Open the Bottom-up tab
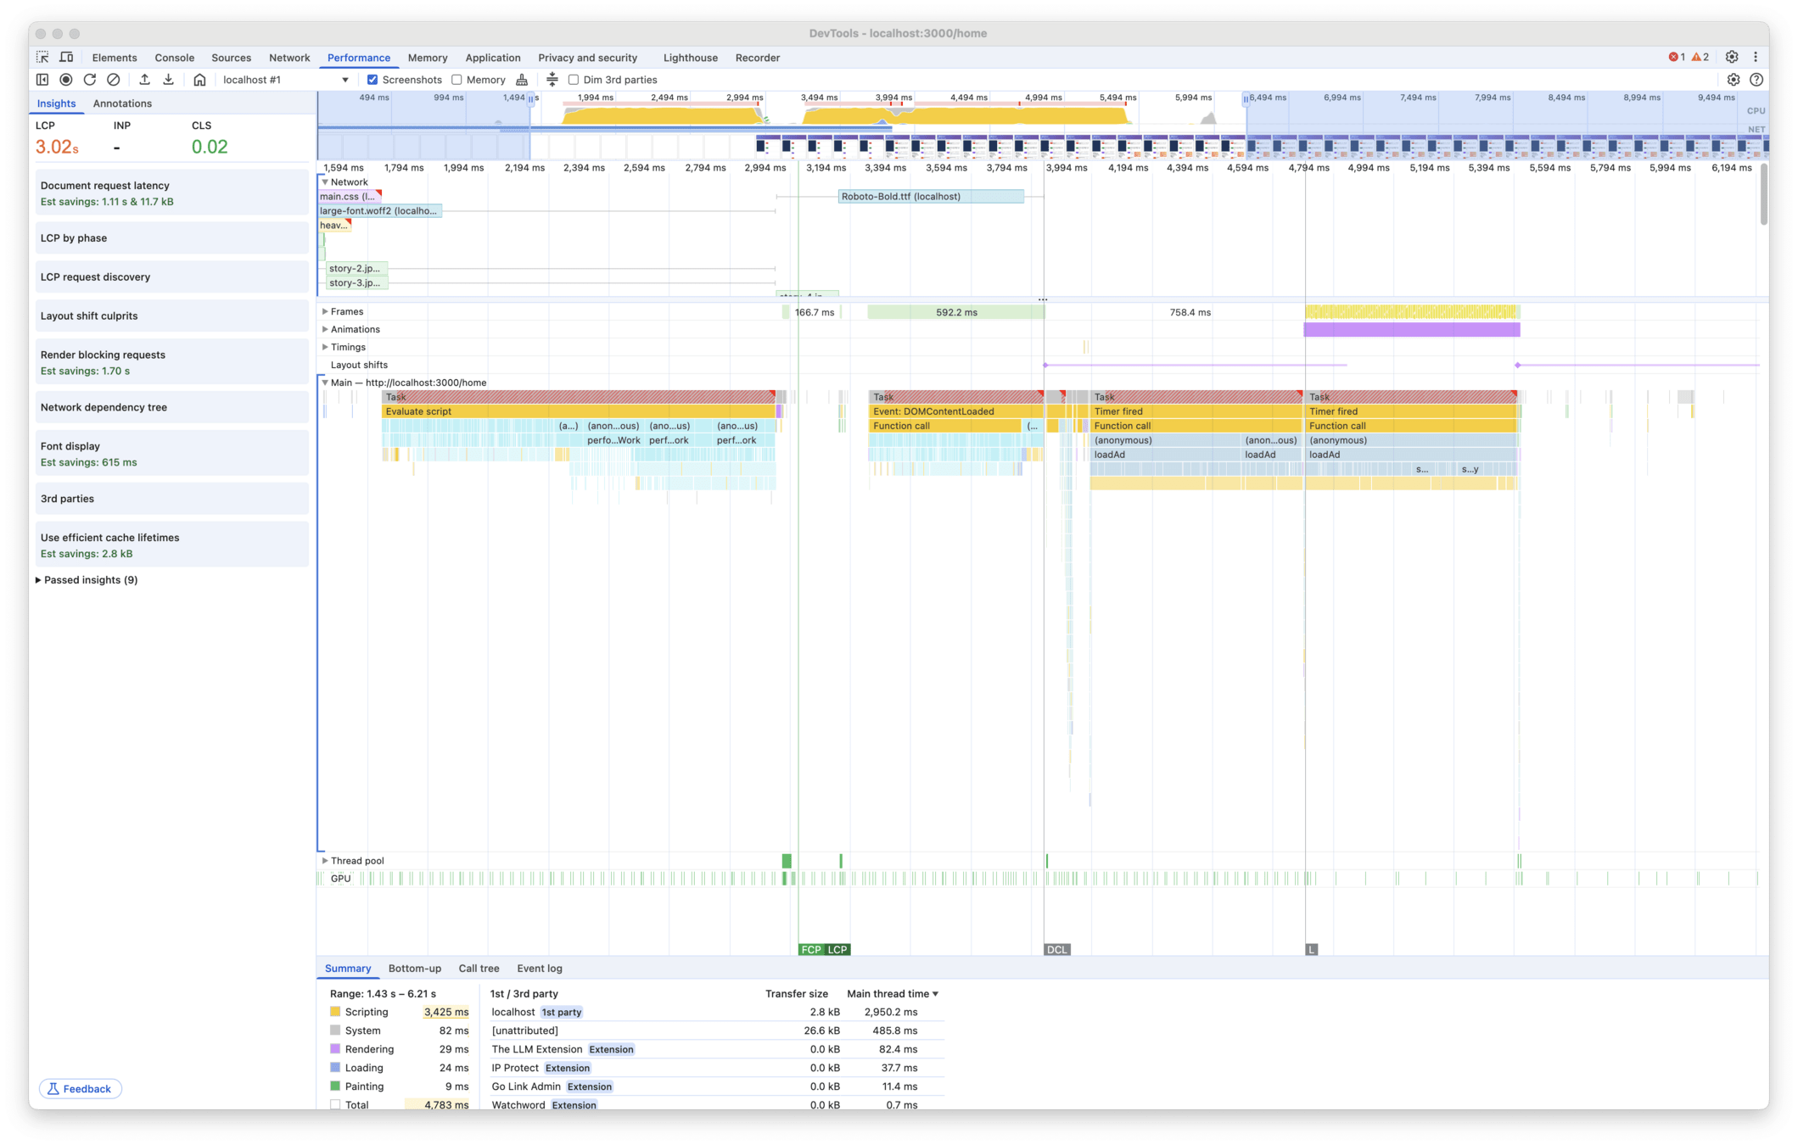The image size is (1798, 1145). tap(414, 969)
